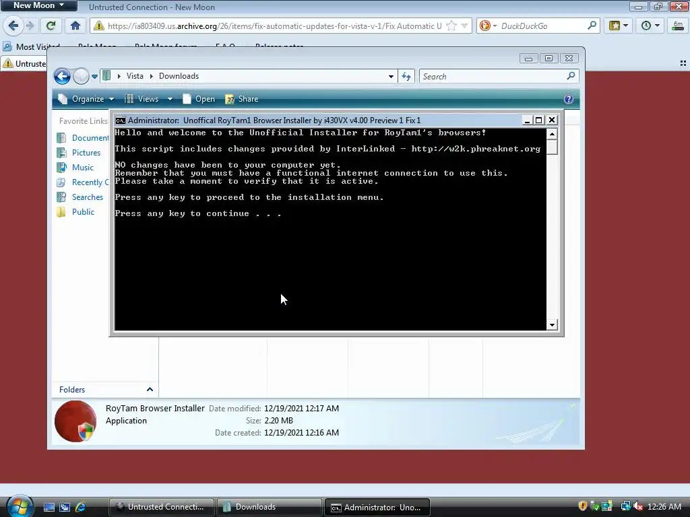Click the New Moon address bar URL
The width and height of the screenshot is (690, 517).
[274, 26]
